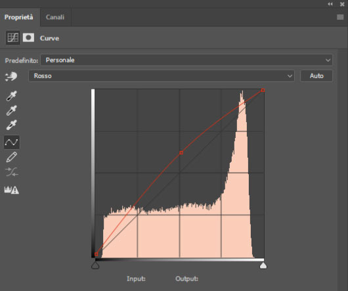Viewport: 348px width, 291px height.
Task: Select the gray point eyedropper
Action: point(11,110)
